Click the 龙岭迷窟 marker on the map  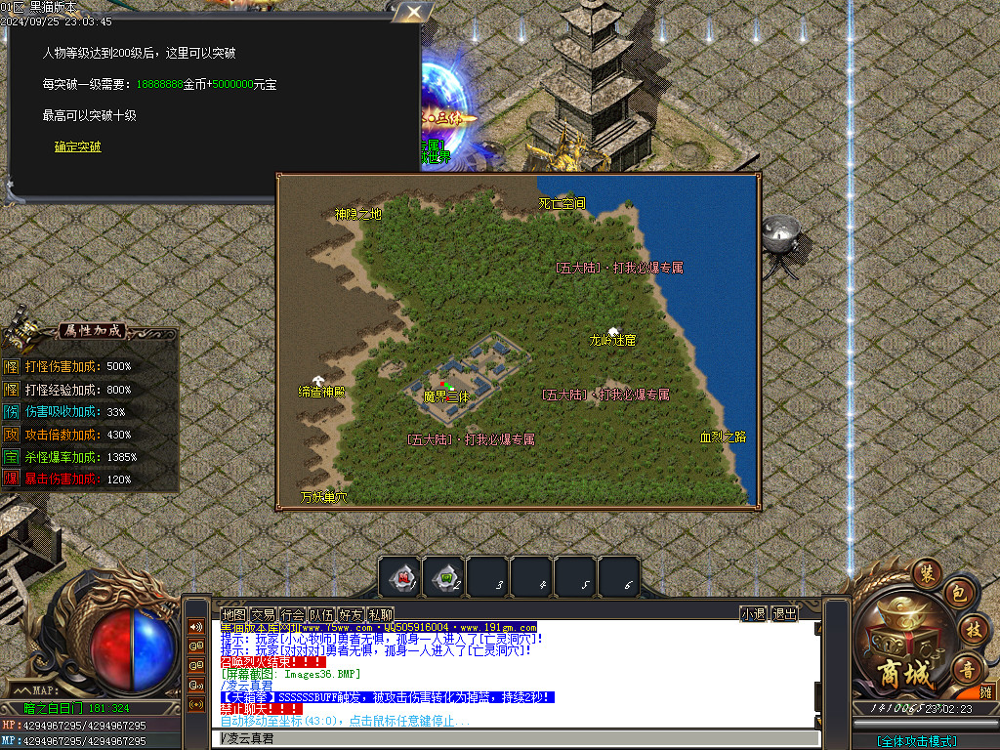click(612, 340)
